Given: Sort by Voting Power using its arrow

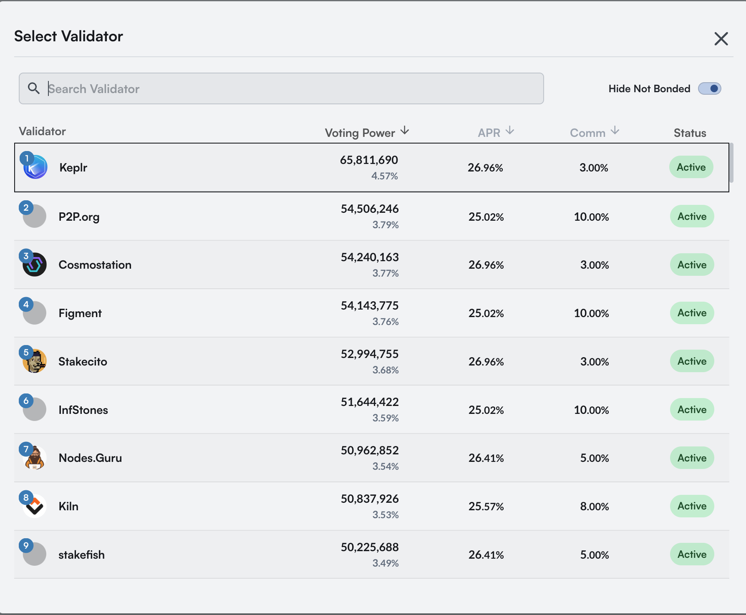Looking at the screenshot, I should pos(405,130).
